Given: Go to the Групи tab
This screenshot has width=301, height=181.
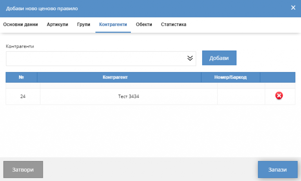Looking at the screenshot, I should 83,24.
